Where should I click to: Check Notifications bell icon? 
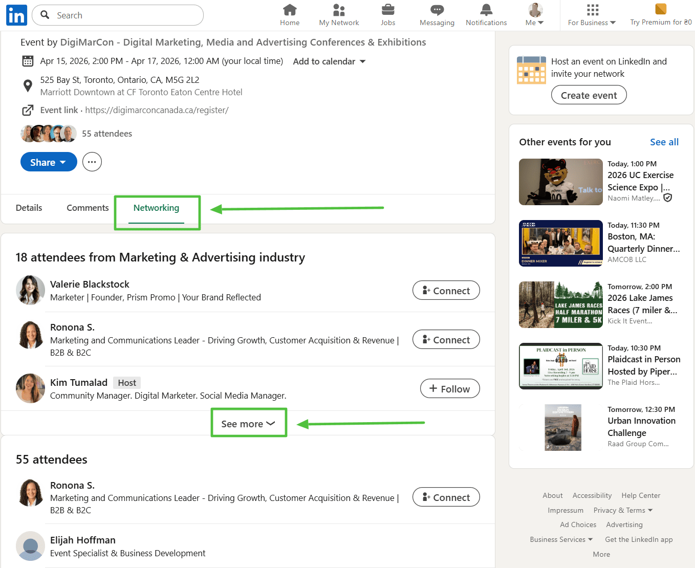coord(486,10)
